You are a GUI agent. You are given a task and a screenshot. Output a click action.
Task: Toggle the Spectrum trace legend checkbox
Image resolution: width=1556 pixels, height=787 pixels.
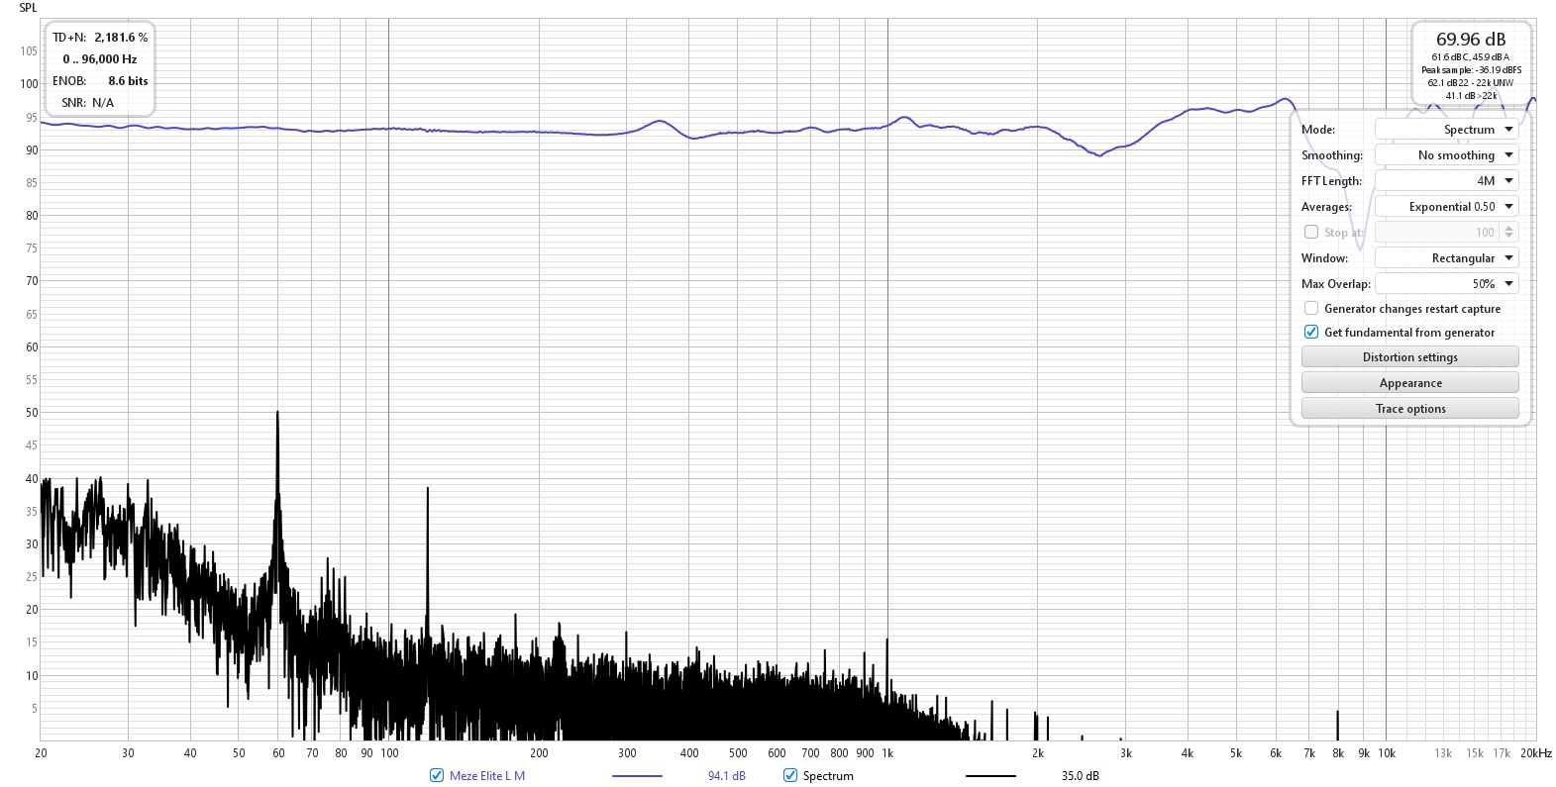click(x=790, y=775)
